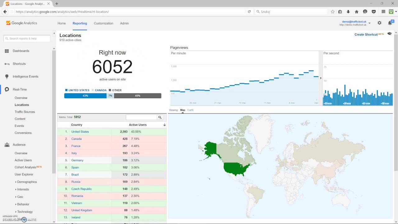
Task: Run the country table search magnifier
Action: coord(160,117)
